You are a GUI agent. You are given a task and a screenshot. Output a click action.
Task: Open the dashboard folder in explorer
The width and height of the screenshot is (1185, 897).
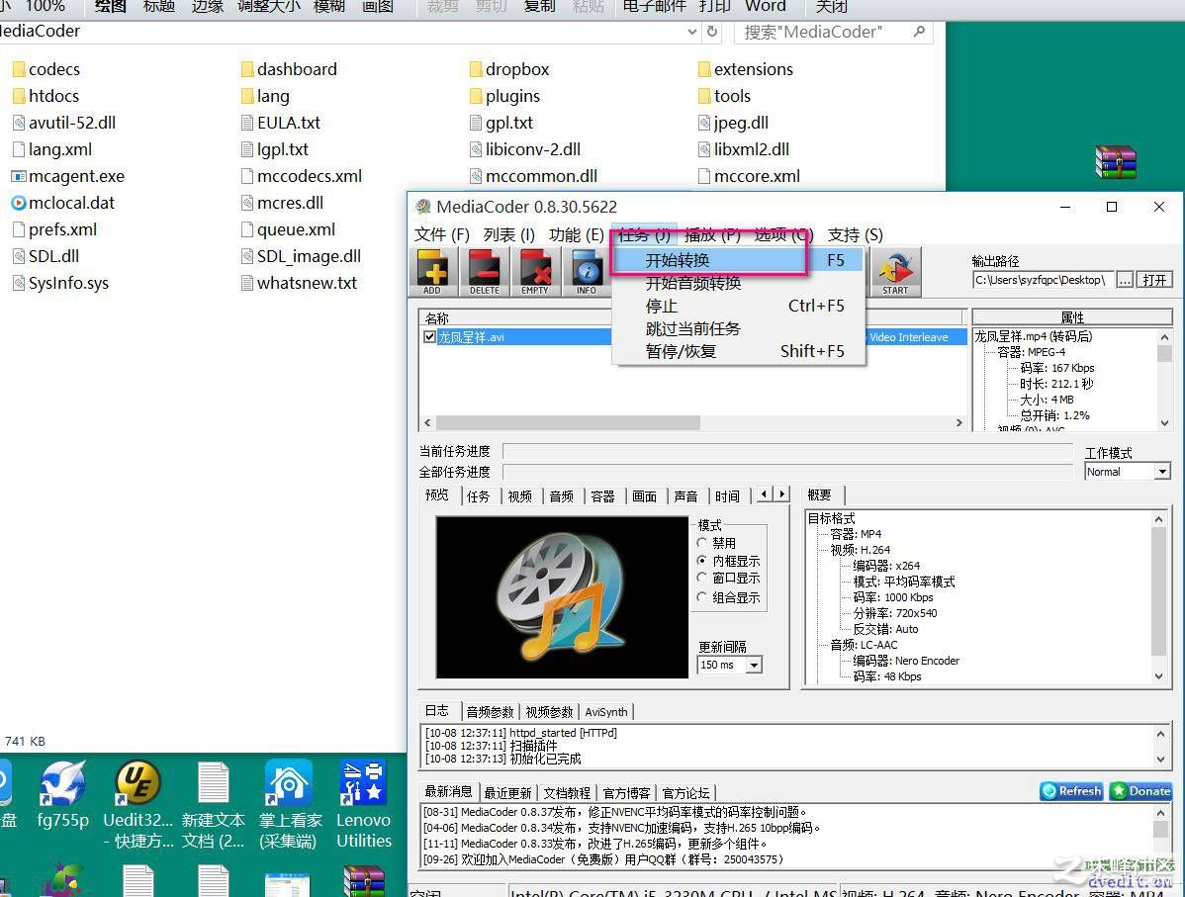(289, 69)
